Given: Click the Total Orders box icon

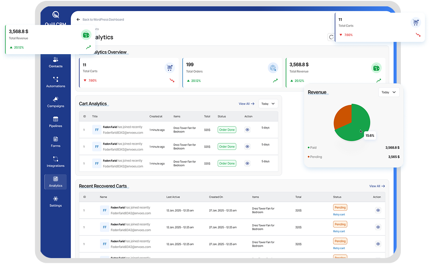Looking at the screenshot, I should pyautogui.click(x=273, y=68).
